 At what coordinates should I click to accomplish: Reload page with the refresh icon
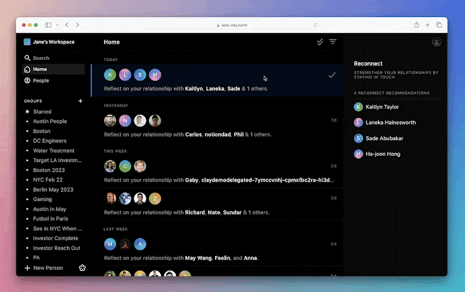click(316, 25)
